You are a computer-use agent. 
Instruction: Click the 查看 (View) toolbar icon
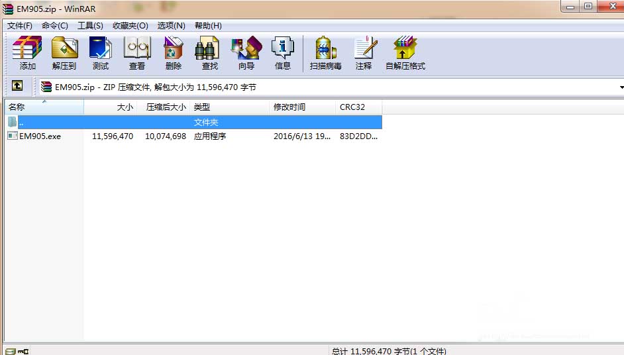click(x=137, y=48)
